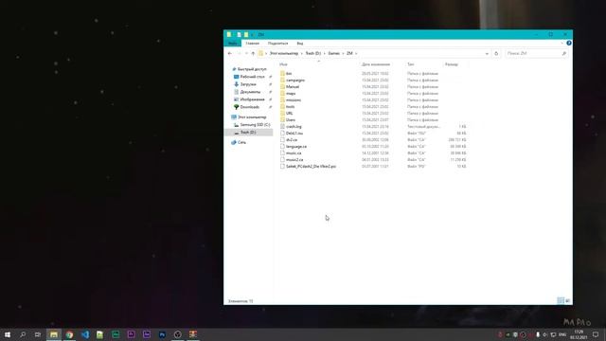
Task: Open taskbar search
Action: point(23,334)
